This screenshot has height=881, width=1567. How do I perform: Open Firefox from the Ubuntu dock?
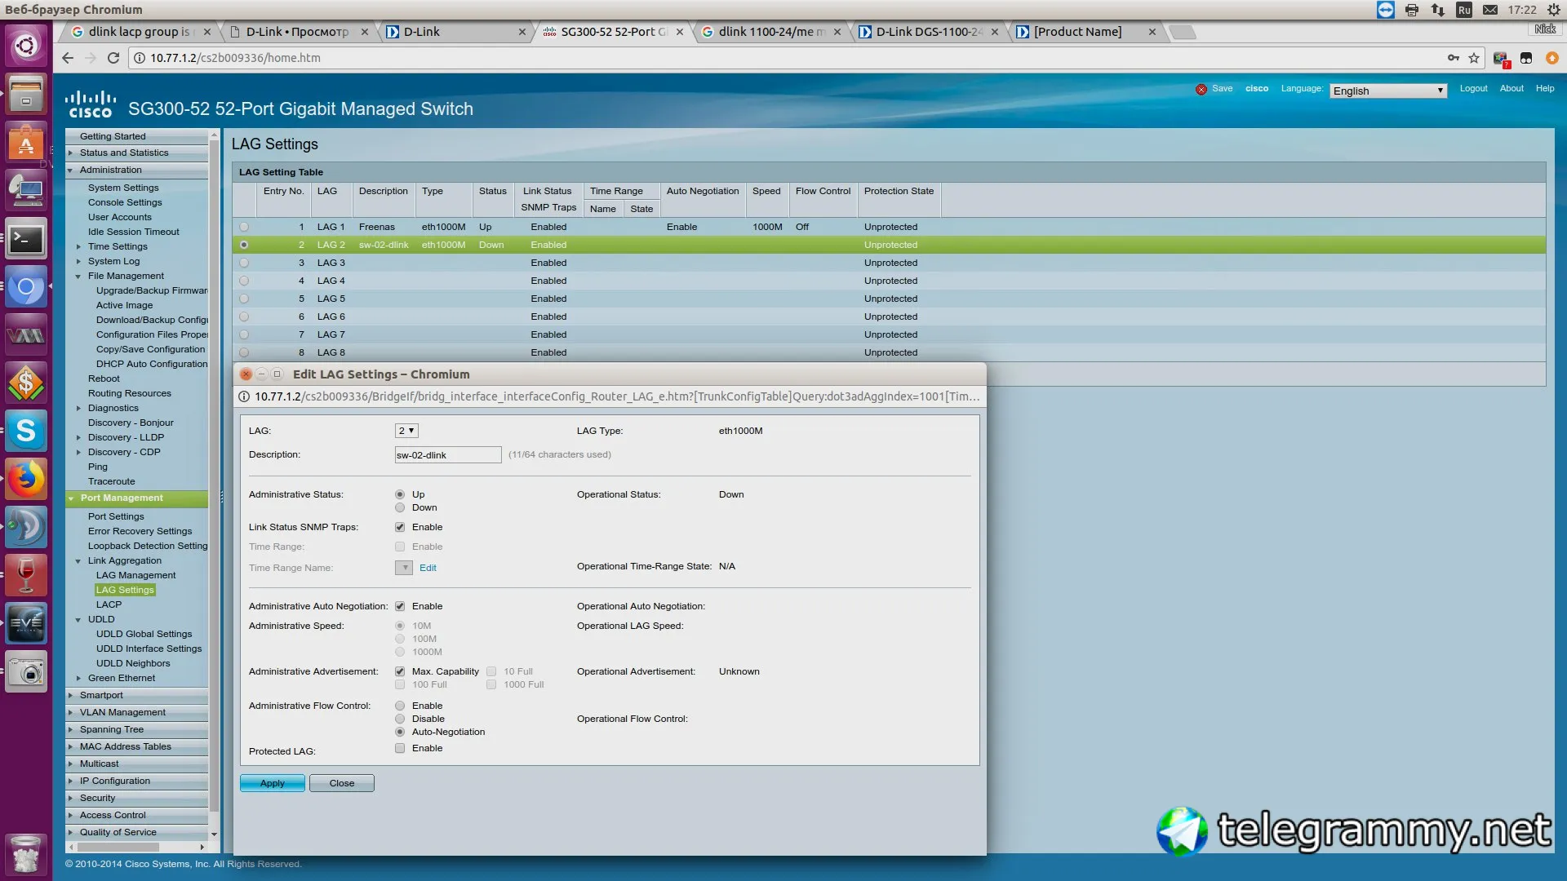[26, 479]
